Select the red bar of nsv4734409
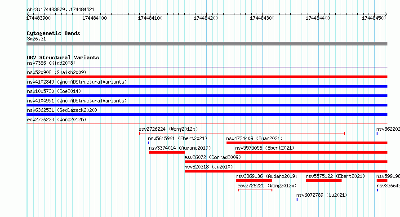 click(x=307, y=143)
